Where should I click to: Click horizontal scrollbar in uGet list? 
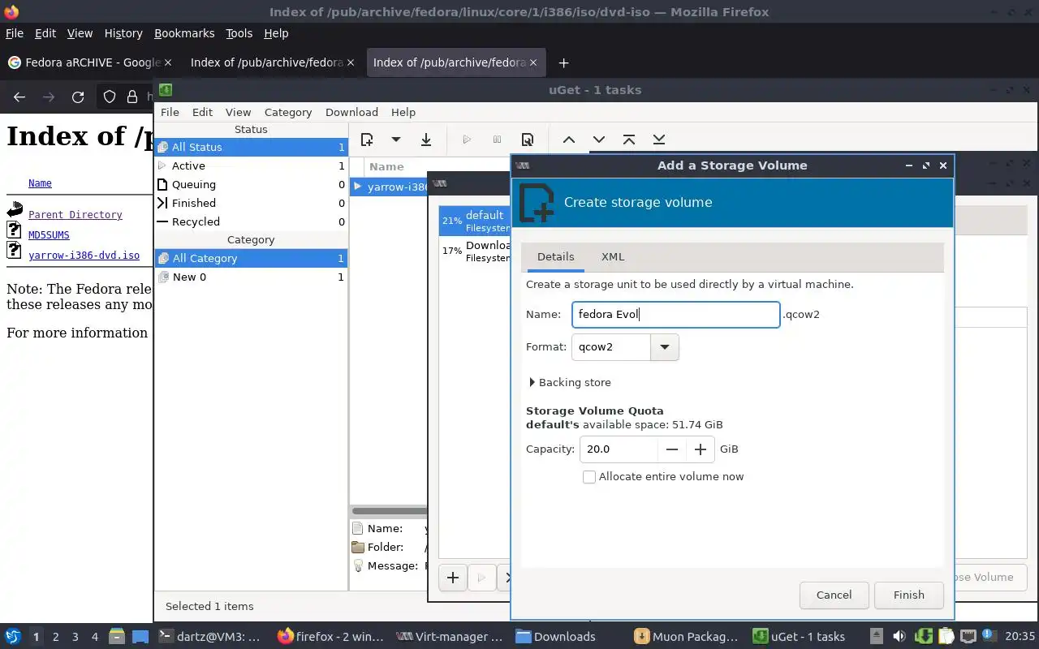click(x=390, y=511)
